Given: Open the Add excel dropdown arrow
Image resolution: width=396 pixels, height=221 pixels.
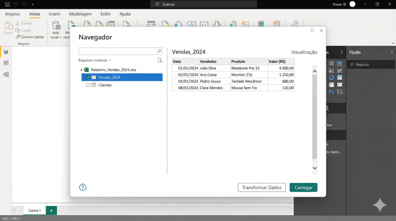Looking at the screenshot, I should coord(60,37).
